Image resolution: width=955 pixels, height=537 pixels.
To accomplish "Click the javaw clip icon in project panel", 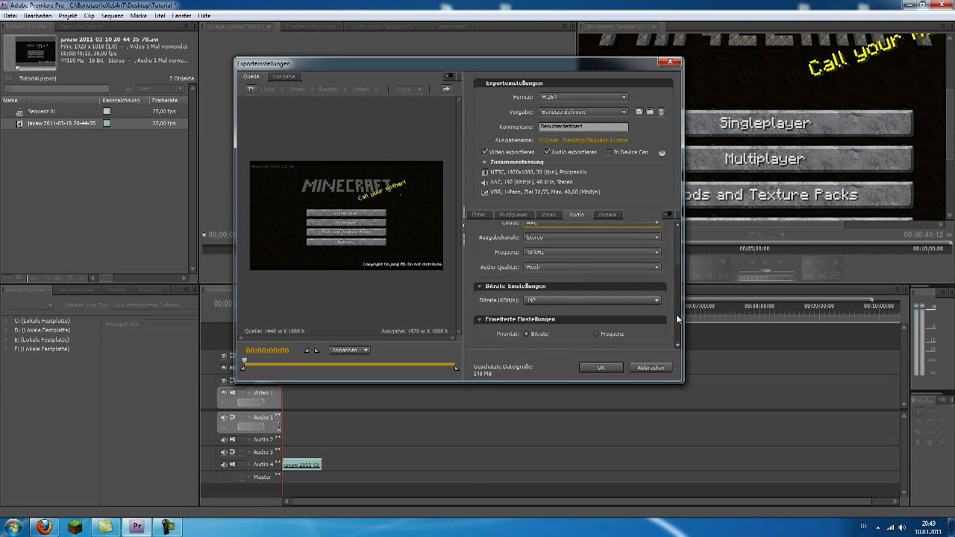I will click(19, 123).
